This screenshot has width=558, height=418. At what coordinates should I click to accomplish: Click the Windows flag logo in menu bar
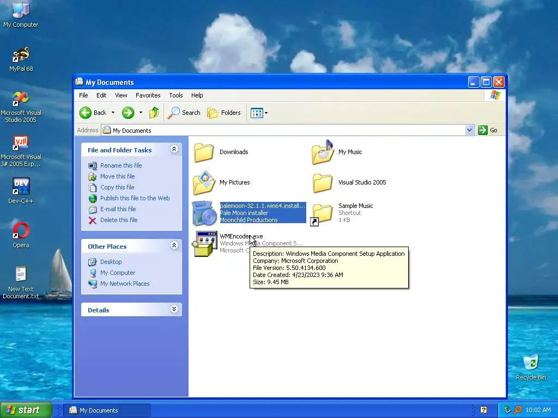point(495,95)
